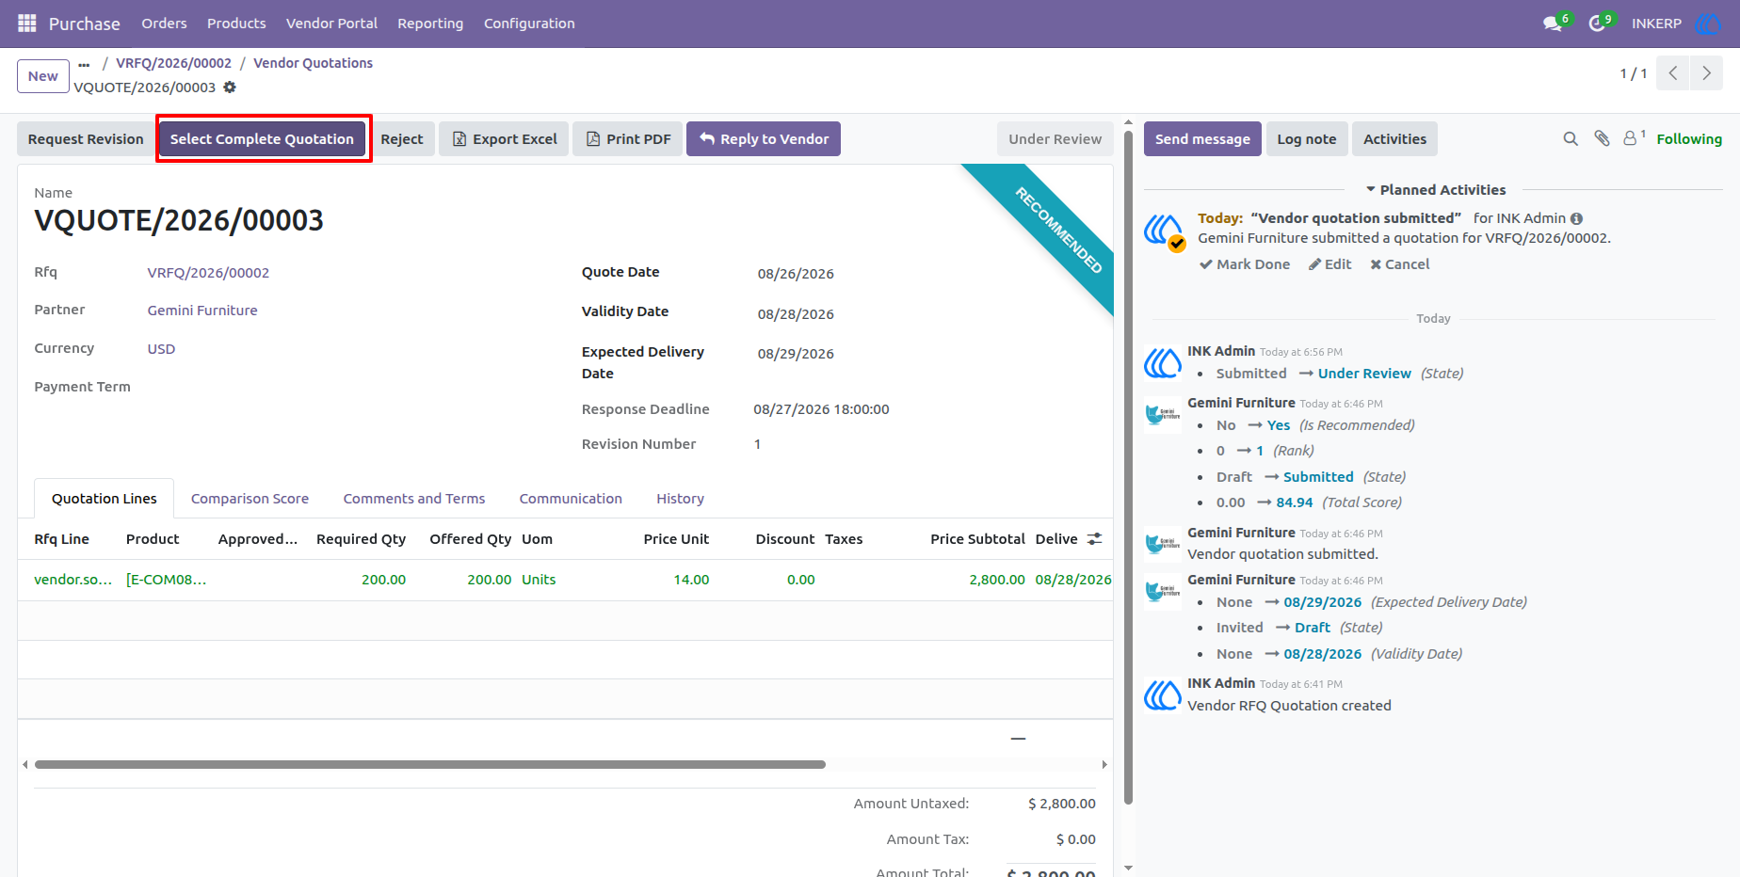Click the horizontal scrollbar of quotation lines
Viewport: 1740px width, 877px height.
tap(430, 765)
